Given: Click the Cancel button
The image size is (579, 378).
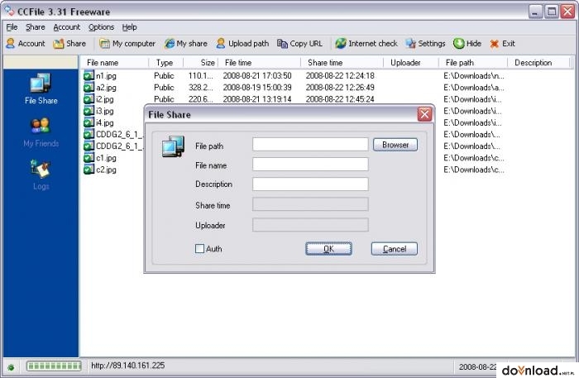Looking at the screenshot, I should point(395,249).
